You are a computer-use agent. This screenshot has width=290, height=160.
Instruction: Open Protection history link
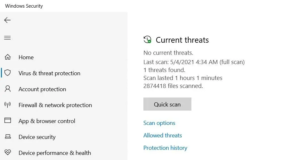tap(165, 148)
